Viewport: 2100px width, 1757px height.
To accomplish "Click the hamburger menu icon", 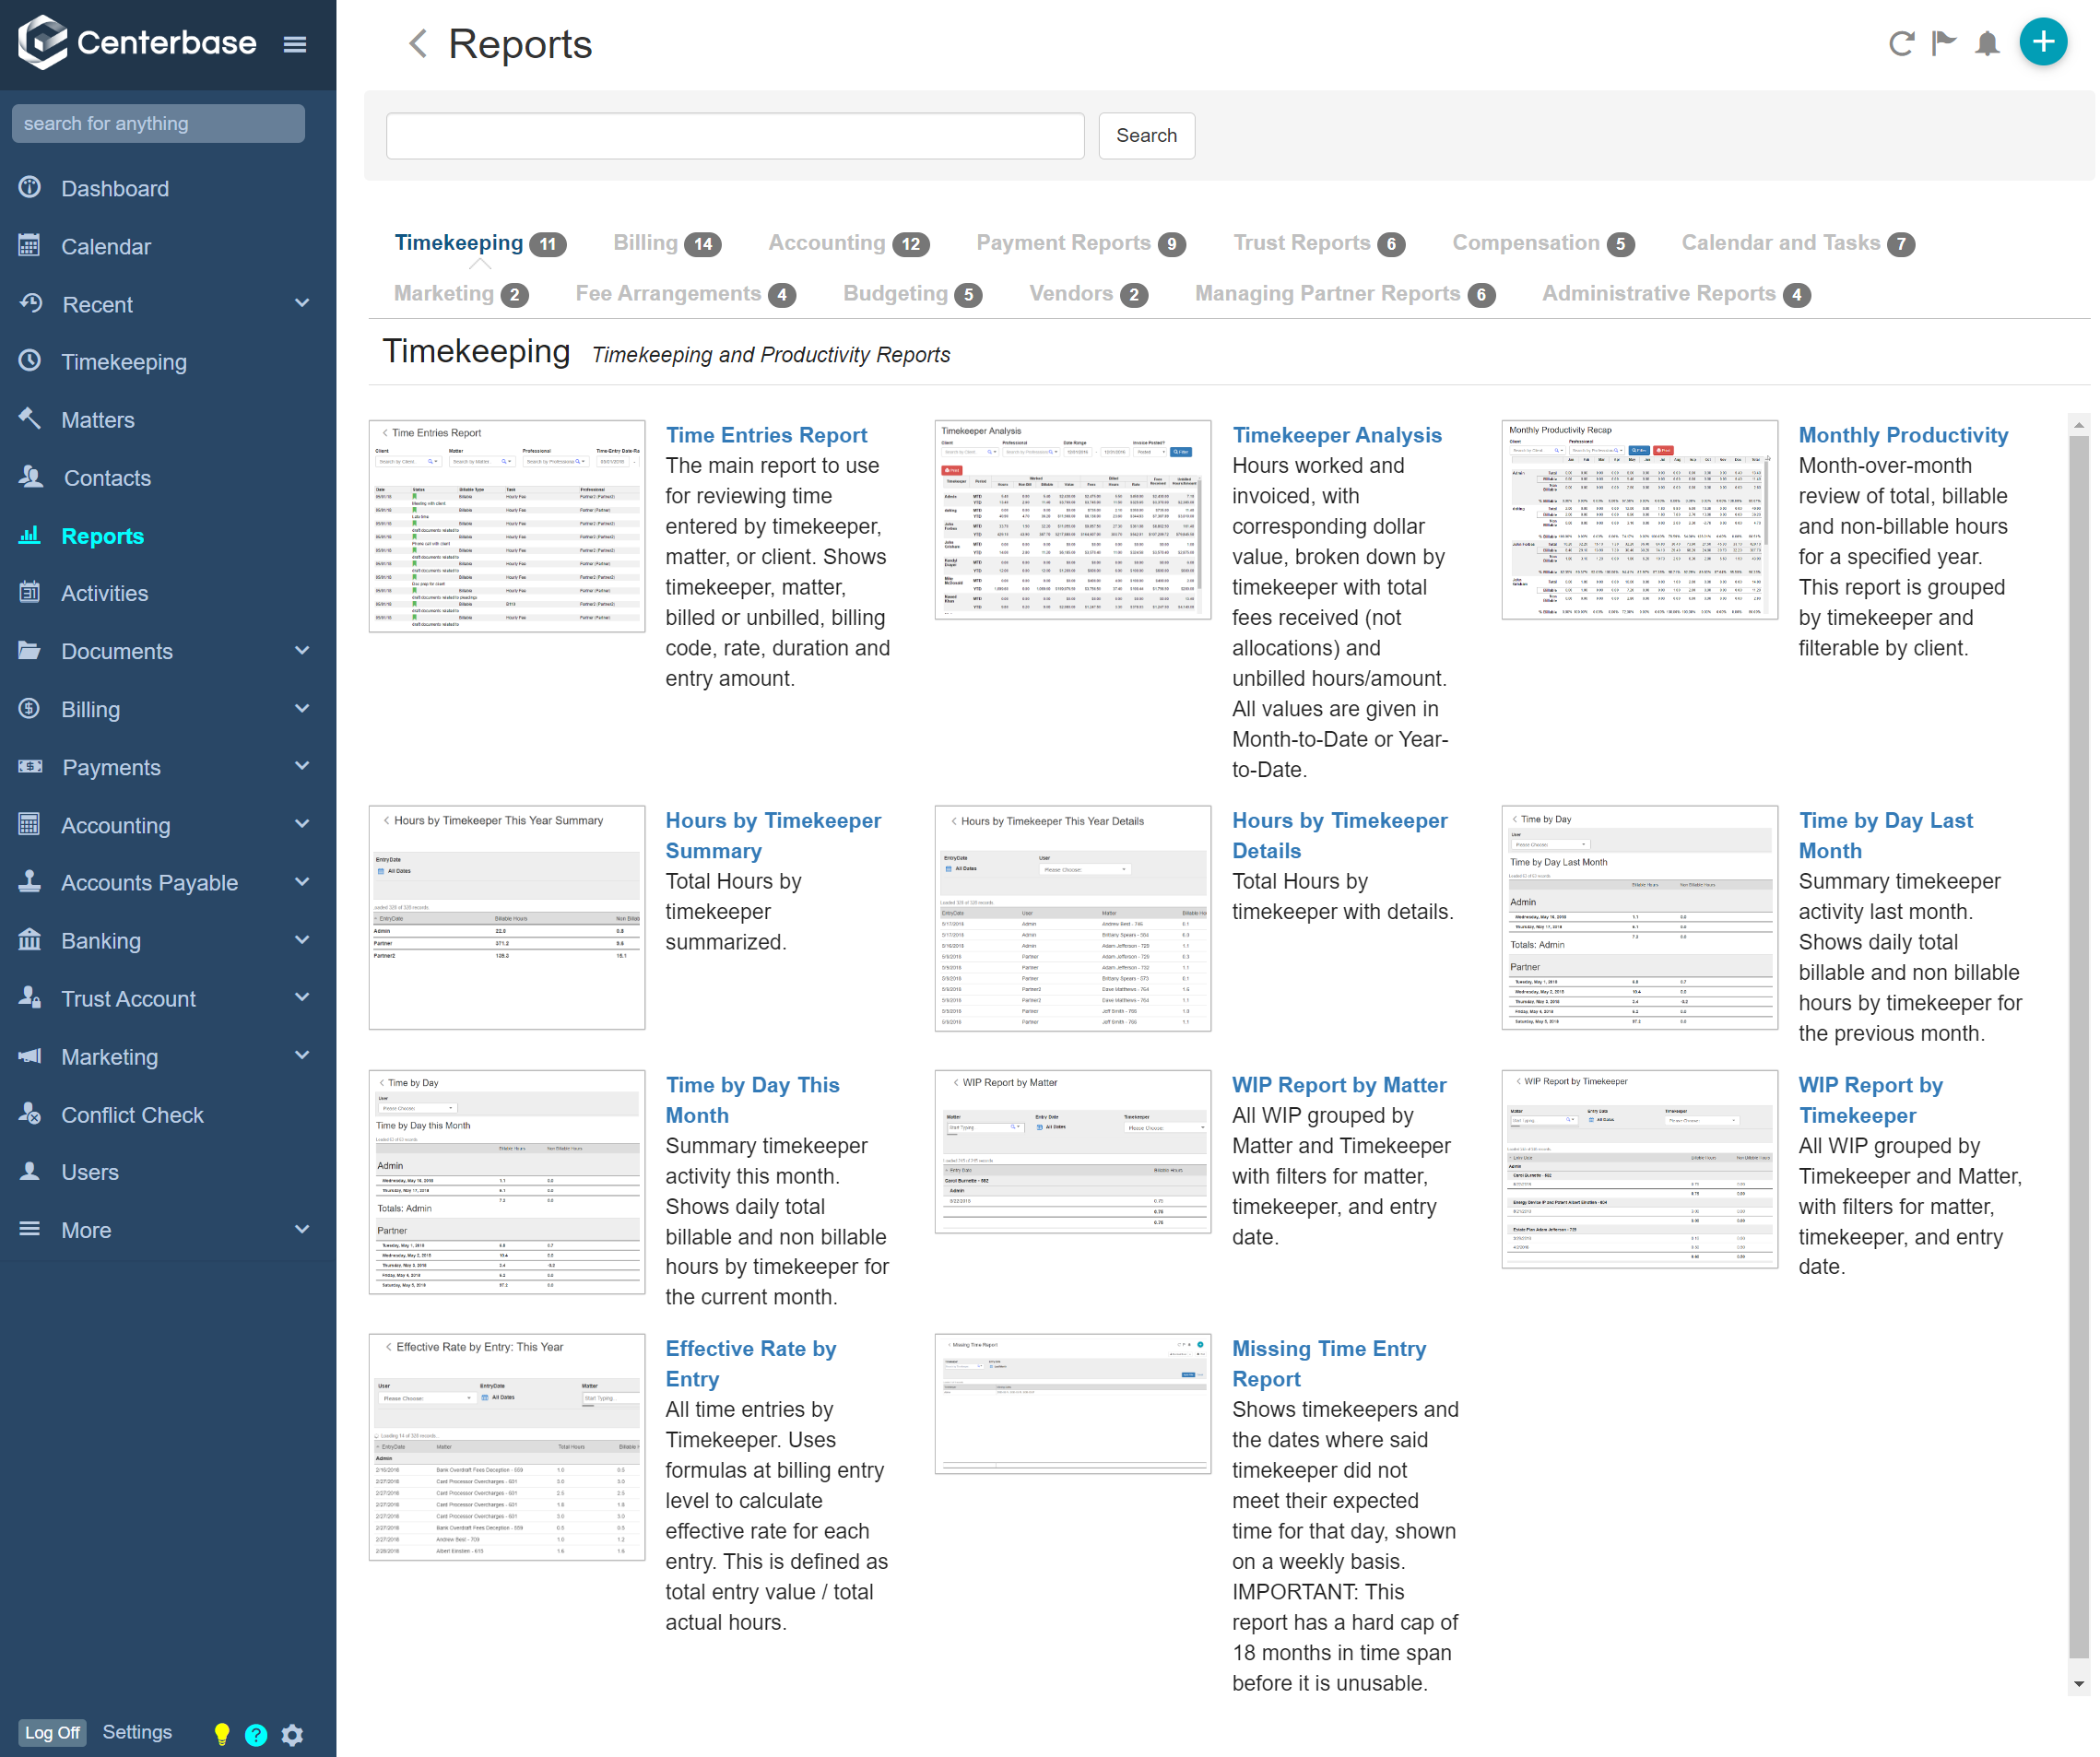I will [x=295, y=43].
